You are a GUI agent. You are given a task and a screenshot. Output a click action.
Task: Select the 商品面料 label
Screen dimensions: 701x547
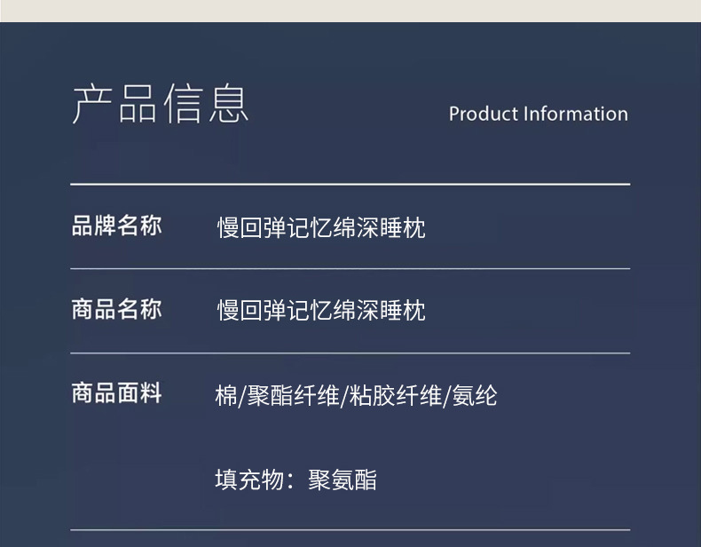point(116,393)
